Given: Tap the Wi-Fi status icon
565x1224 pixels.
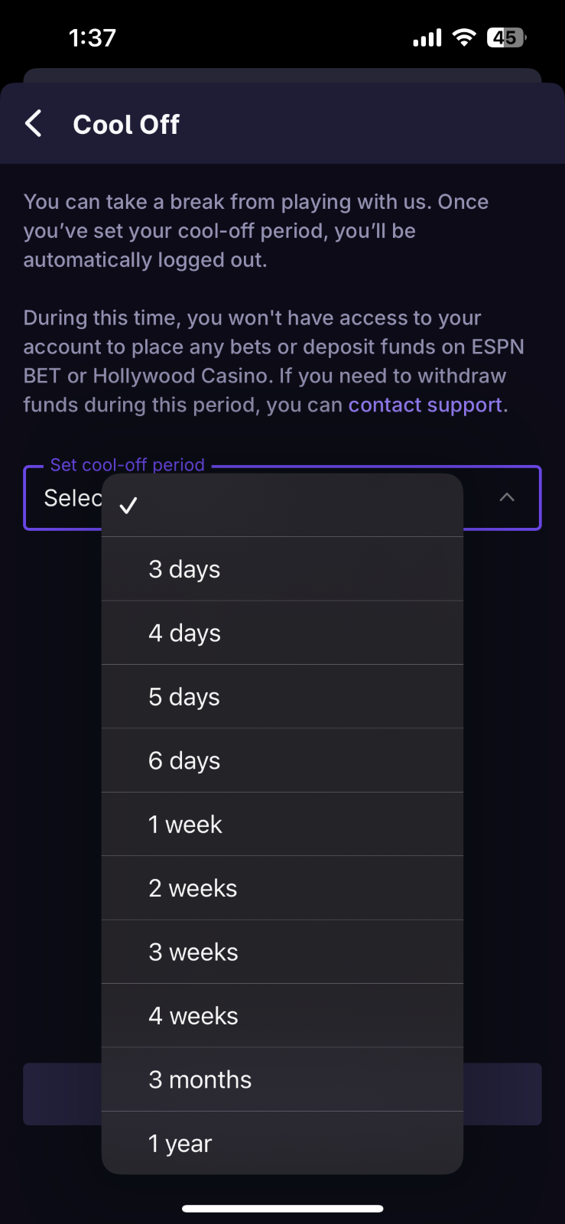Looking at the screenshot, I should pos(464,37).
